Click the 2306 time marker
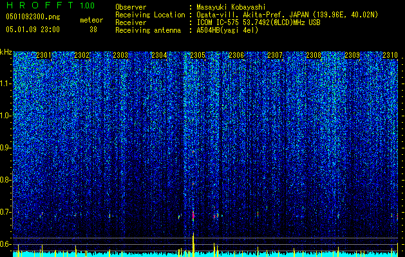This screenshot has height=257, width=405. click(236, 55)
